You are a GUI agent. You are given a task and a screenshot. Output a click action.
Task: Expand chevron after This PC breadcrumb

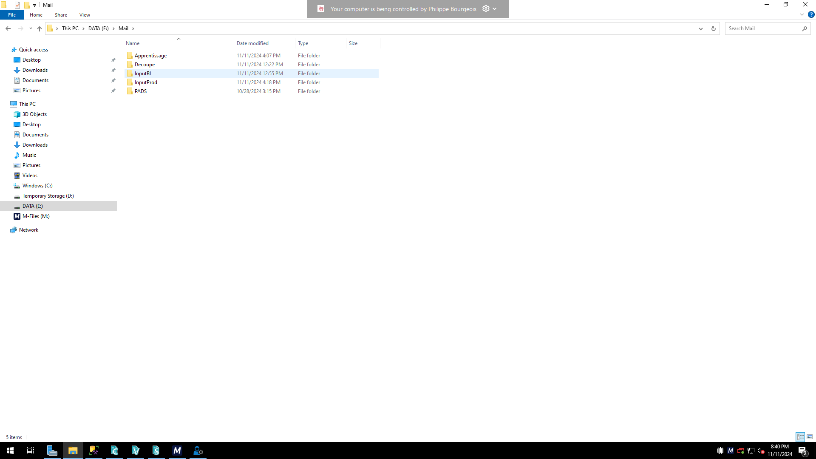coord(83,28)
